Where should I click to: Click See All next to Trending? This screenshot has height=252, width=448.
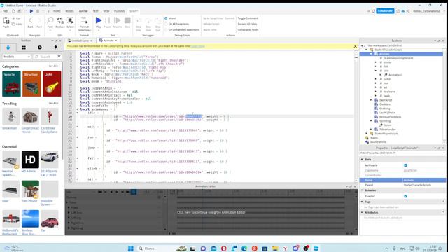click(53, 103)
